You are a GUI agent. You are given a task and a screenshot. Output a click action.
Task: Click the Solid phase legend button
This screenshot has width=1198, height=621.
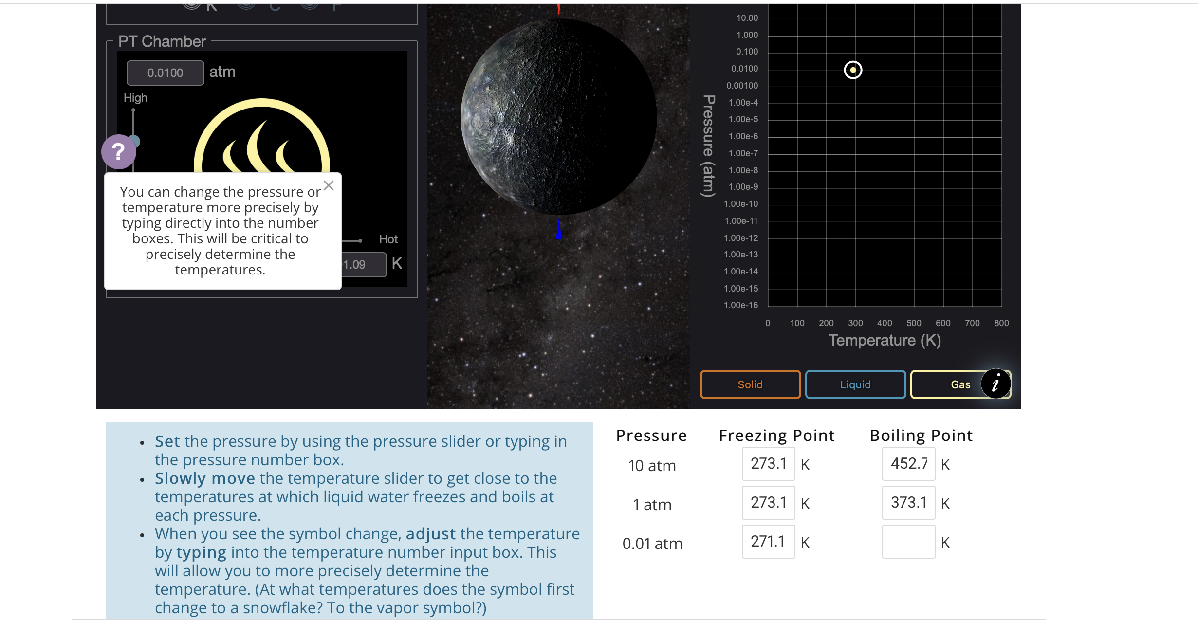tap(750, 384)
